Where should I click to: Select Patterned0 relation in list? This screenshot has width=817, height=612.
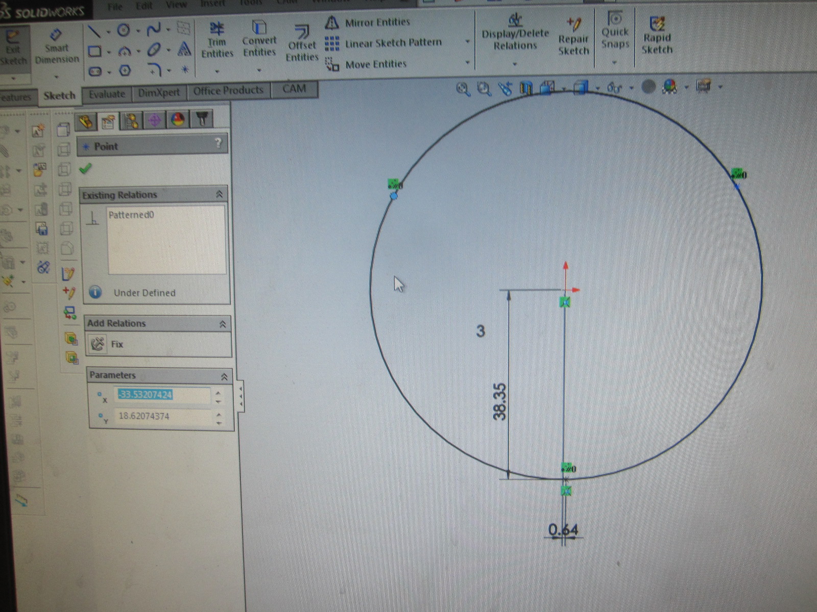131,215
